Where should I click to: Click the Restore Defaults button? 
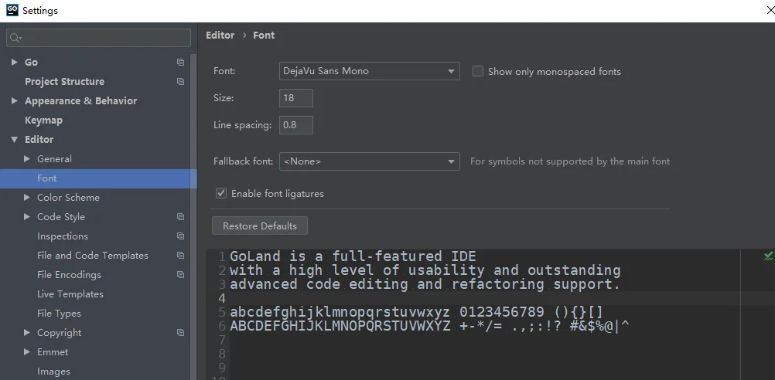pos(259,226)
